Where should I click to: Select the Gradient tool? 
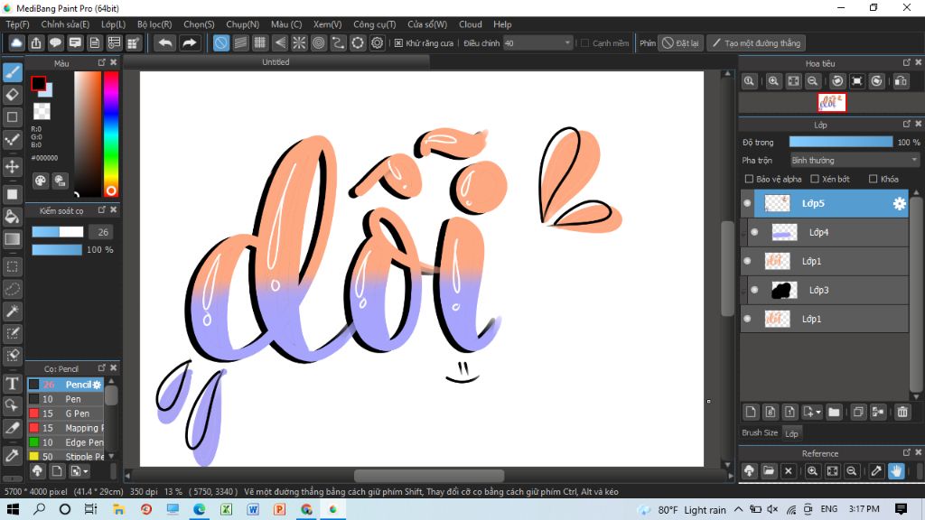point(13,238)
